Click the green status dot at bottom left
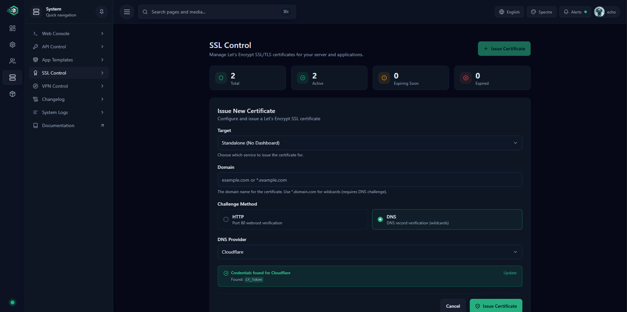Image resolution: width=627 pixels, height=312 pixels. [x=12, y=302]
